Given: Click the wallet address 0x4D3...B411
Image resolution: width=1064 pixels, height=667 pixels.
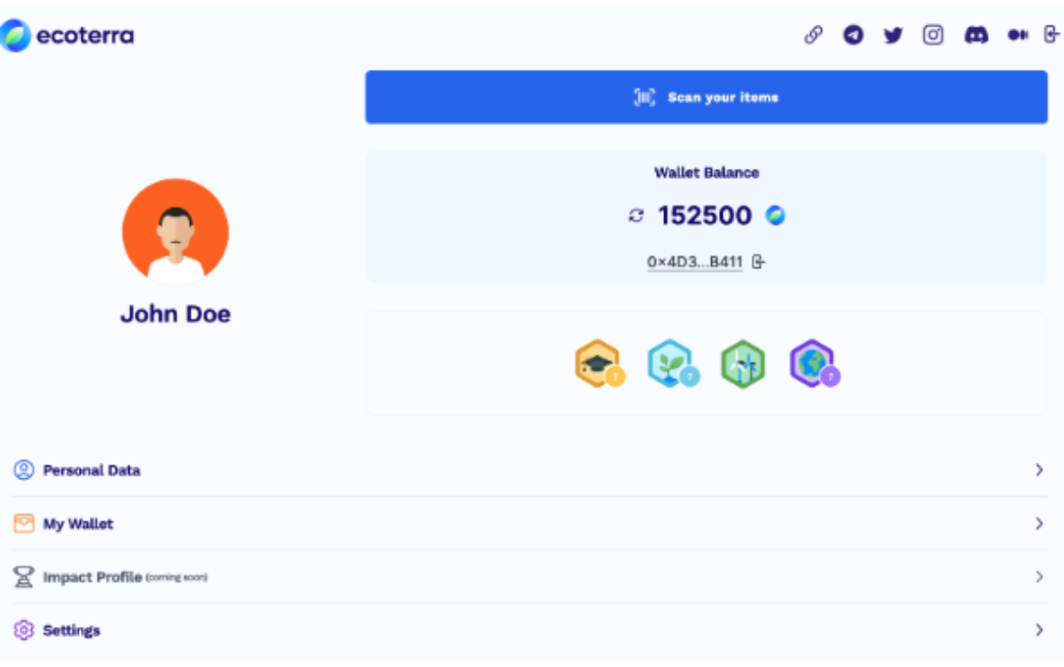Looking at the screenshot, I should [x=694, y=262].
